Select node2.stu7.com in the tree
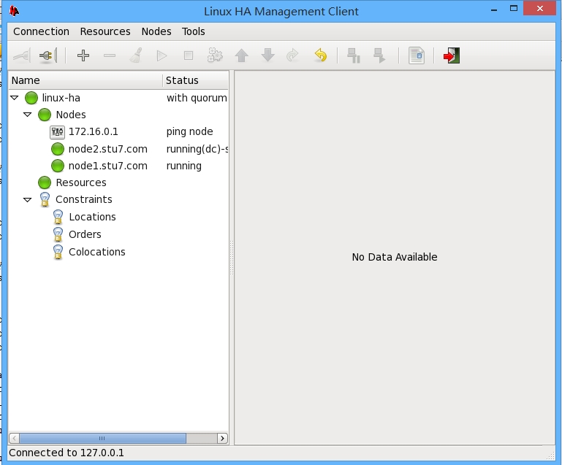This screenshot has width=562, height=465. 108,149
